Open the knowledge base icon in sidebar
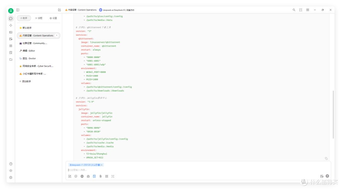341x189 pixels. pyautogui.click(x=11, y=53)
